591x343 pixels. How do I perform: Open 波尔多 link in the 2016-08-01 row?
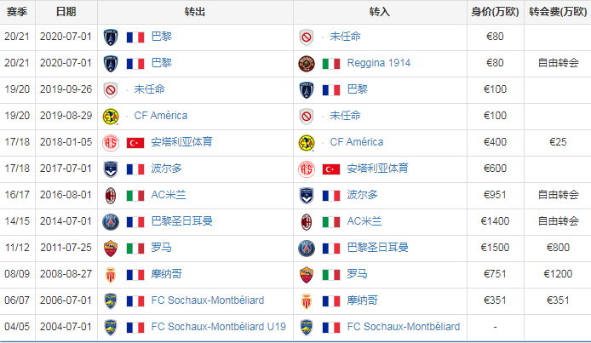[362, 195]
